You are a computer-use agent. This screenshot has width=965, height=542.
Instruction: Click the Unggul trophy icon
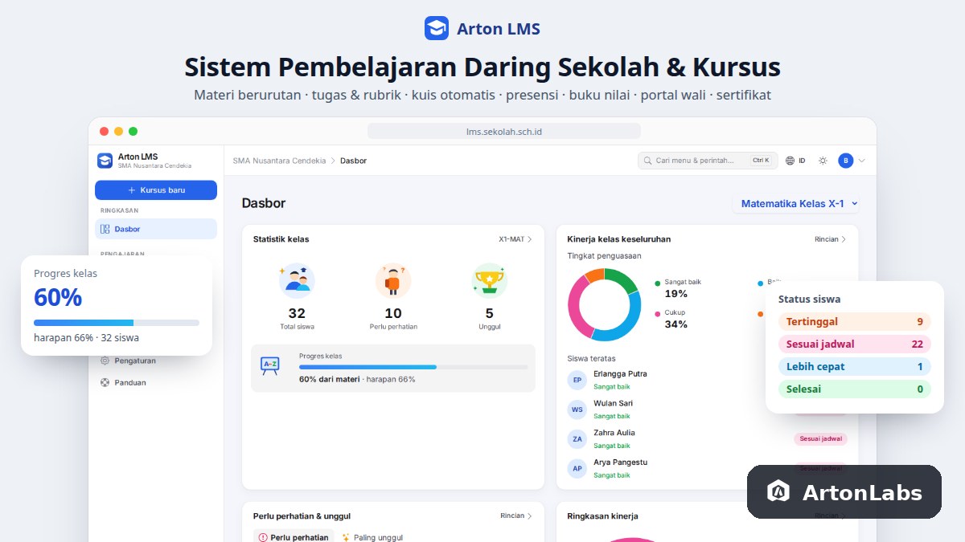click(489, 281)
